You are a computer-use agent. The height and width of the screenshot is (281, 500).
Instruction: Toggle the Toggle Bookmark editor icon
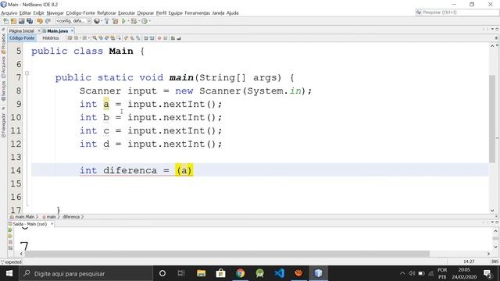click(138, 38)
